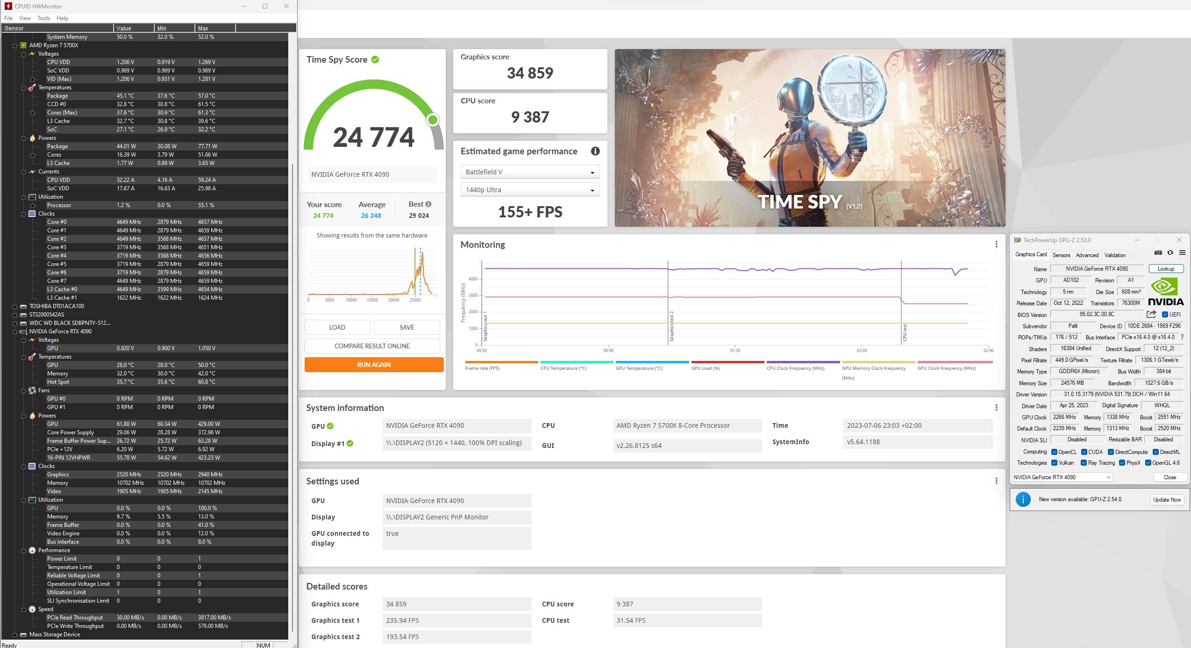Toggle Vulkan checkbox
This screenshot has height=648, width=1191.
tap(1054, 463)
